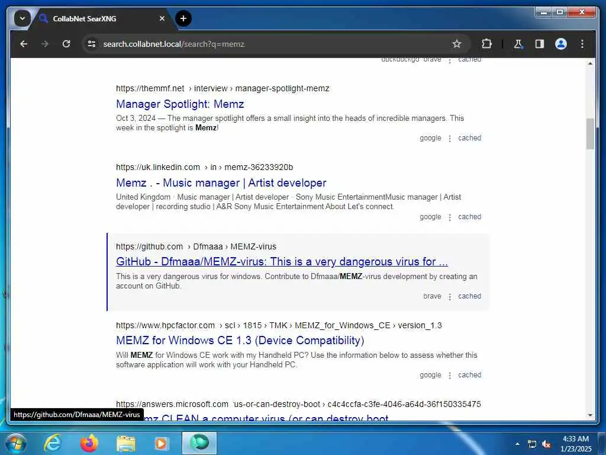Image resolution: width=606 pixels, height=455 pixels.
Task: Open the muted volume tray icon
Action: [x=546, y=444]
